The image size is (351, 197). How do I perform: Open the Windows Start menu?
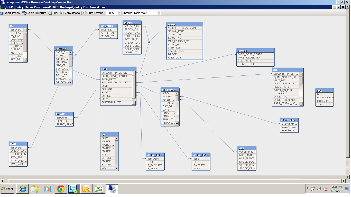7,189
